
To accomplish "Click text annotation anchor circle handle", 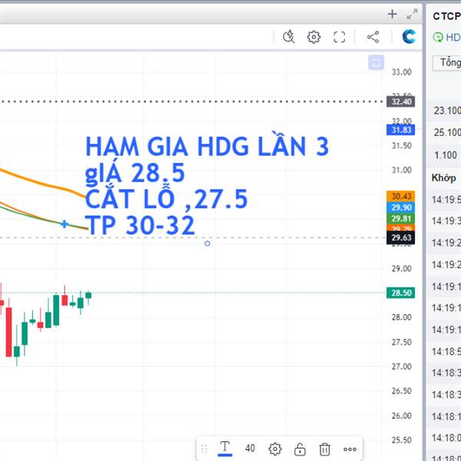I will (207, 244).
